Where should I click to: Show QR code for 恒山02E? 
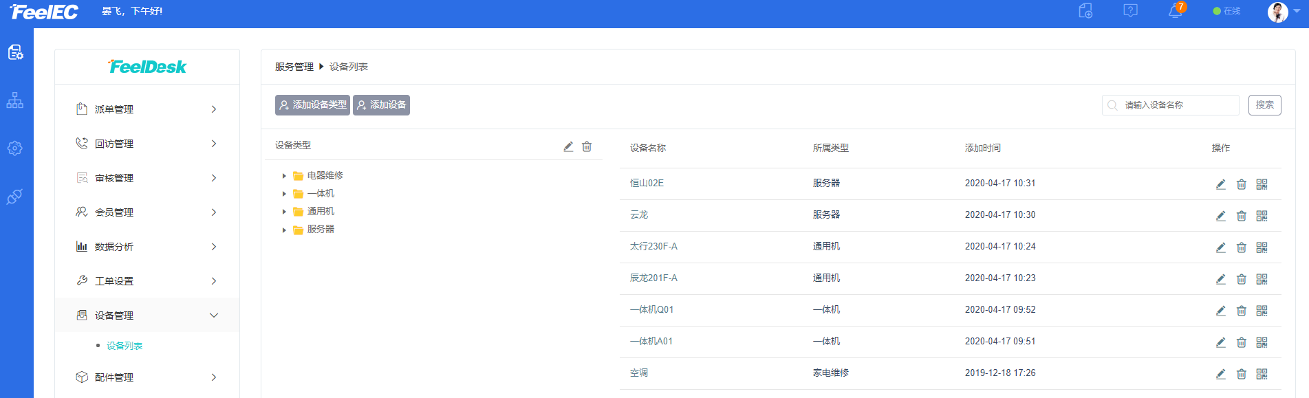coord(1262,184)
